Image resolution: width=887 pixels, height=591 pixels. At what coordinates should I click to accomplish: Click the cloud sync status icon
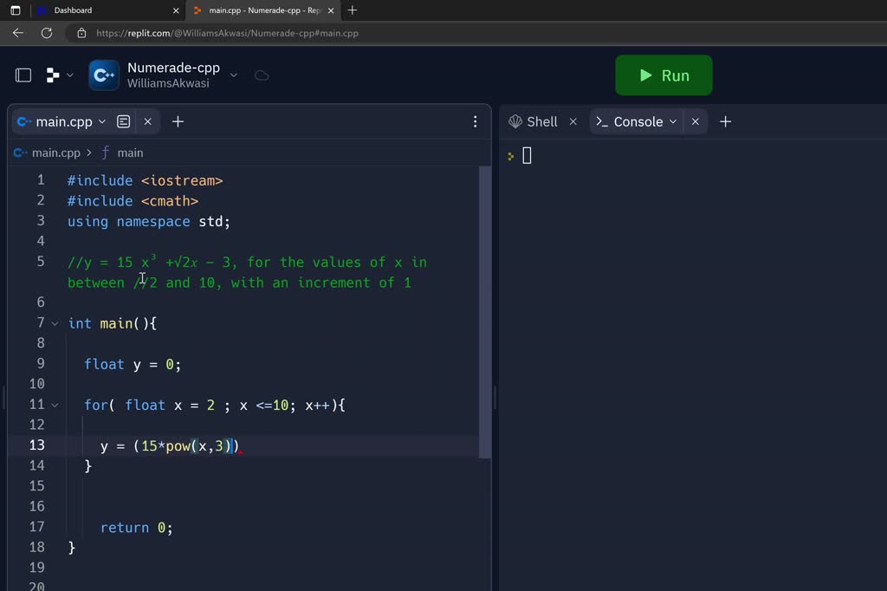coord(262,75)
